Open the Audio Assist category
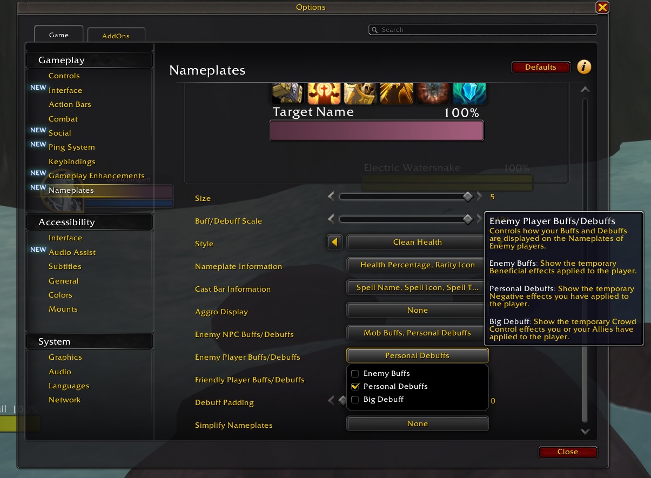Viewport: 651px width, 478px height. pos(72,252)
